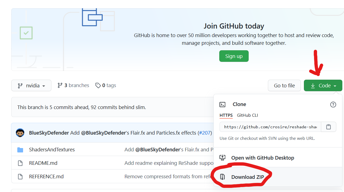Open pull request #207 link
The image size is (344, 192).
pos(205,133)
